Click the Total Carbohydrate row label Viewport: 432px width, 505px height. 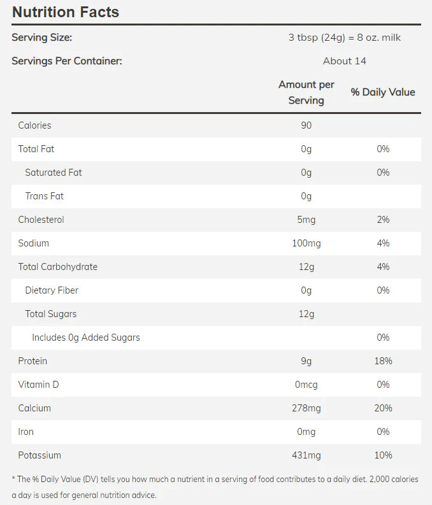coord(58,267)
